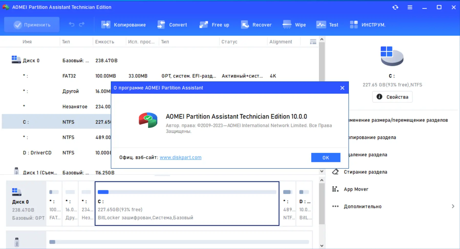Select the 234 Нез unallocated block

pyautogui.click(x=86, y=203)
